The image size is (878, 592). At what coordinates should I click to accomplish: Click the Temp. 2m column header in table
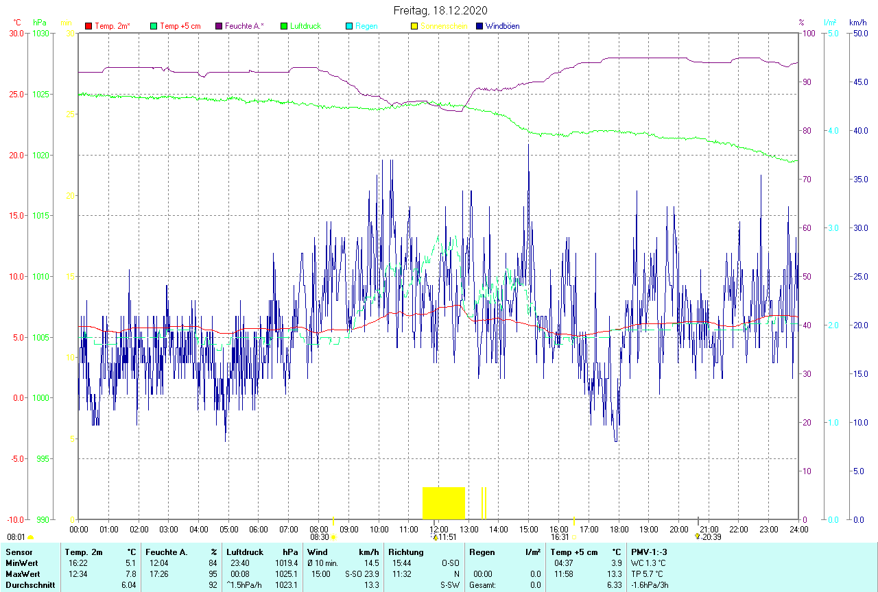[x=84, y=552]
